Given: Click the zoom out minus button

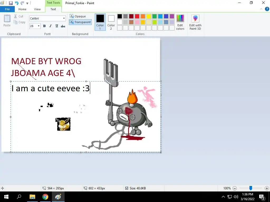Looking at the screenshot, I should 234,188.
